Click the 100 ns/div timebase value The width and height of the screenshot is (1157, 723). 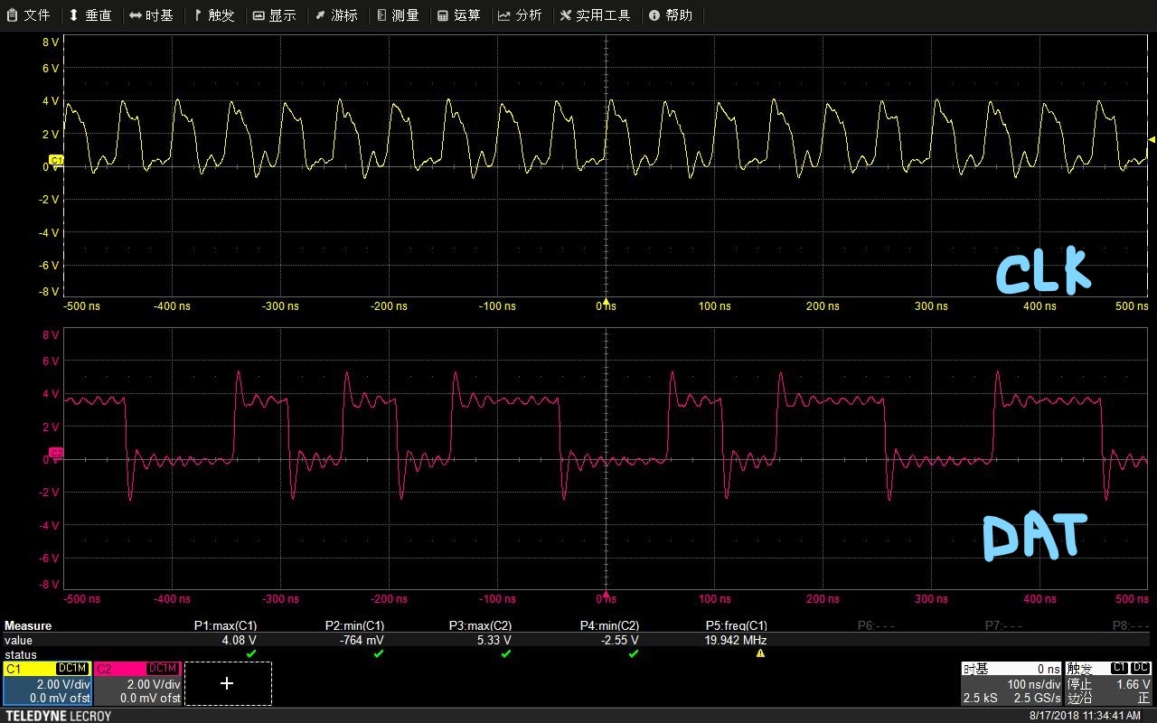(1034, 684)
